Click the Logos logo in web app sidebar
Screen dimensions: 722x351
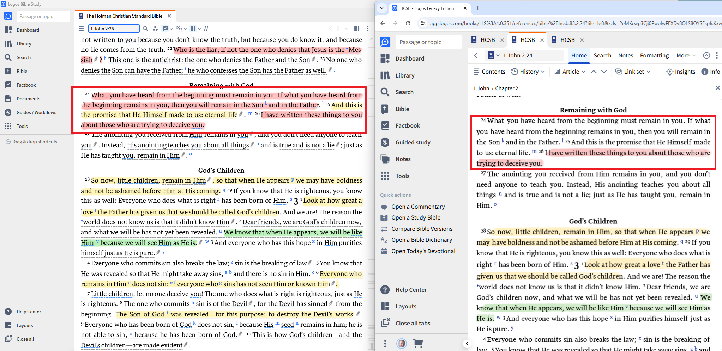click(x=385, y=42)
